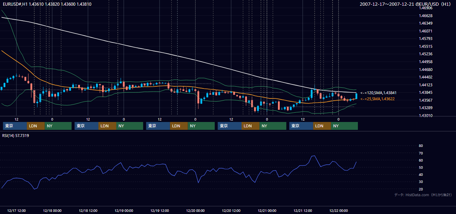This screenshot has width=456, height=214.
Task: Click the 1.43289 price axis label
Action: coord(425,108)
